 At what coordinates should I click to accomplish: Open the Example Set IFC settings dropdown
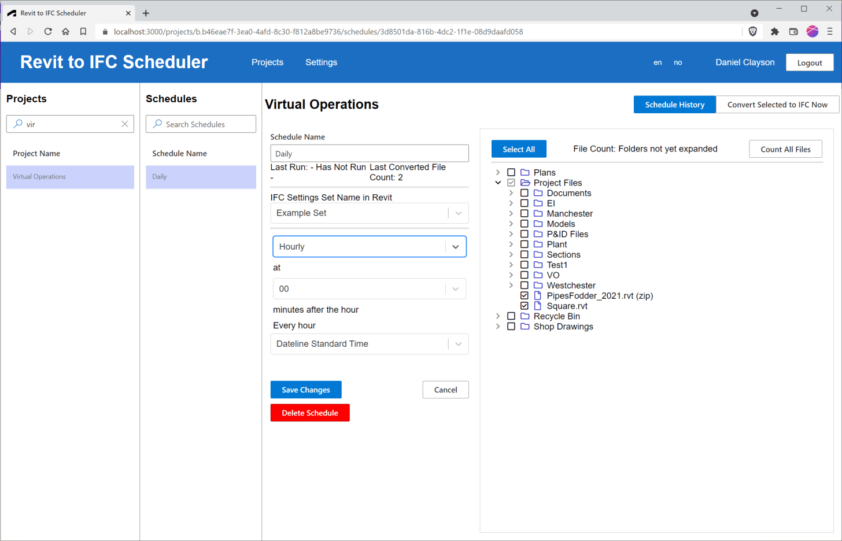(x=370, y=213)
